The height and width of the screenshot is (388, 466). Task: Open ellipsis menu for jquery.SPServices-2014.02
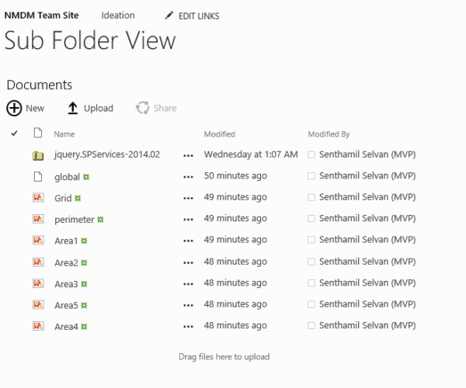point(187,155)
